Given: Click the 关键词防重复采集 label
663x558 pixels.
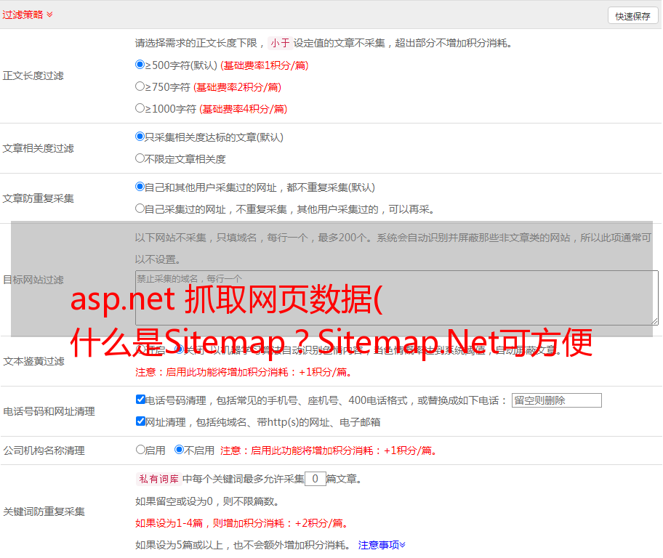Looking at the screenshot, I should point(44,511).
